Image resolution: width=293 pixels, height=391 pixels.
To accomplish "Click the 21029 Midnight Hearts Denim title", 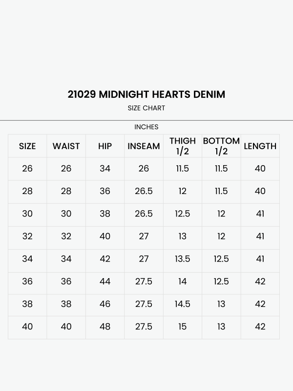I will pyautogui.click(x=146, y=94).
